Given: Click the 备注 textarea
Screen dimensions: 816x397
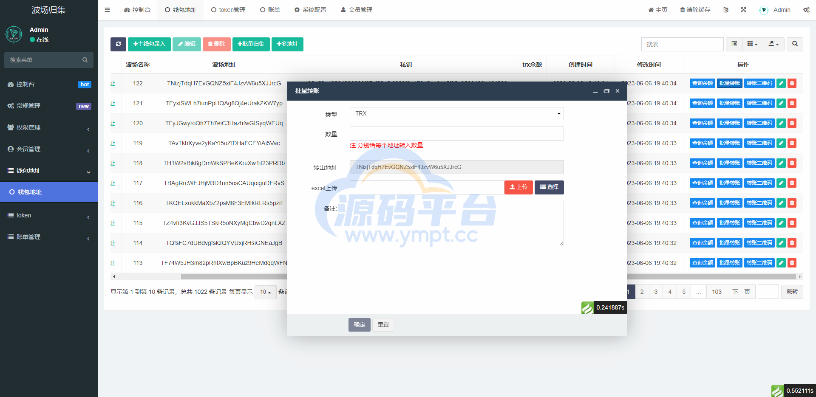Looking at the screenshot, I should tap(457, 223).
